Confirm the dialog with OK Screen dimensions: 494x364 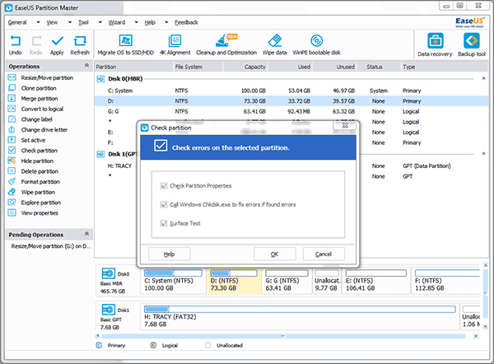[x=275, y=254]
